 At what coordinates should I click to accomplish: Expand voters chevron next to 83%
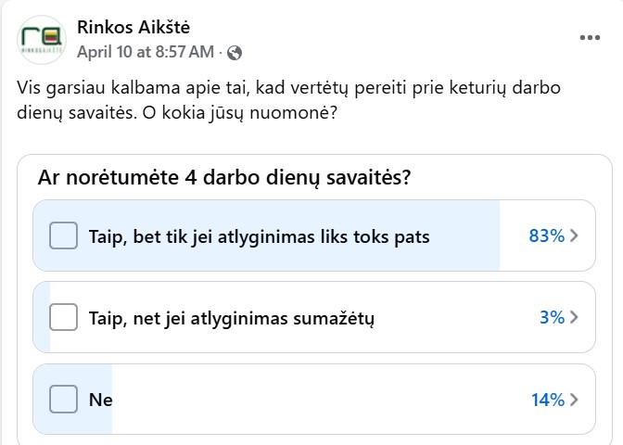tap(574, 235)
